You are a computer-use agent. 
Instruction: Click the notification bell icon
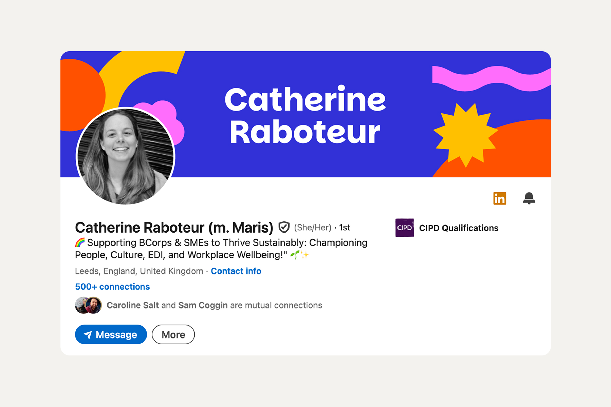click(x=529, y=198)
